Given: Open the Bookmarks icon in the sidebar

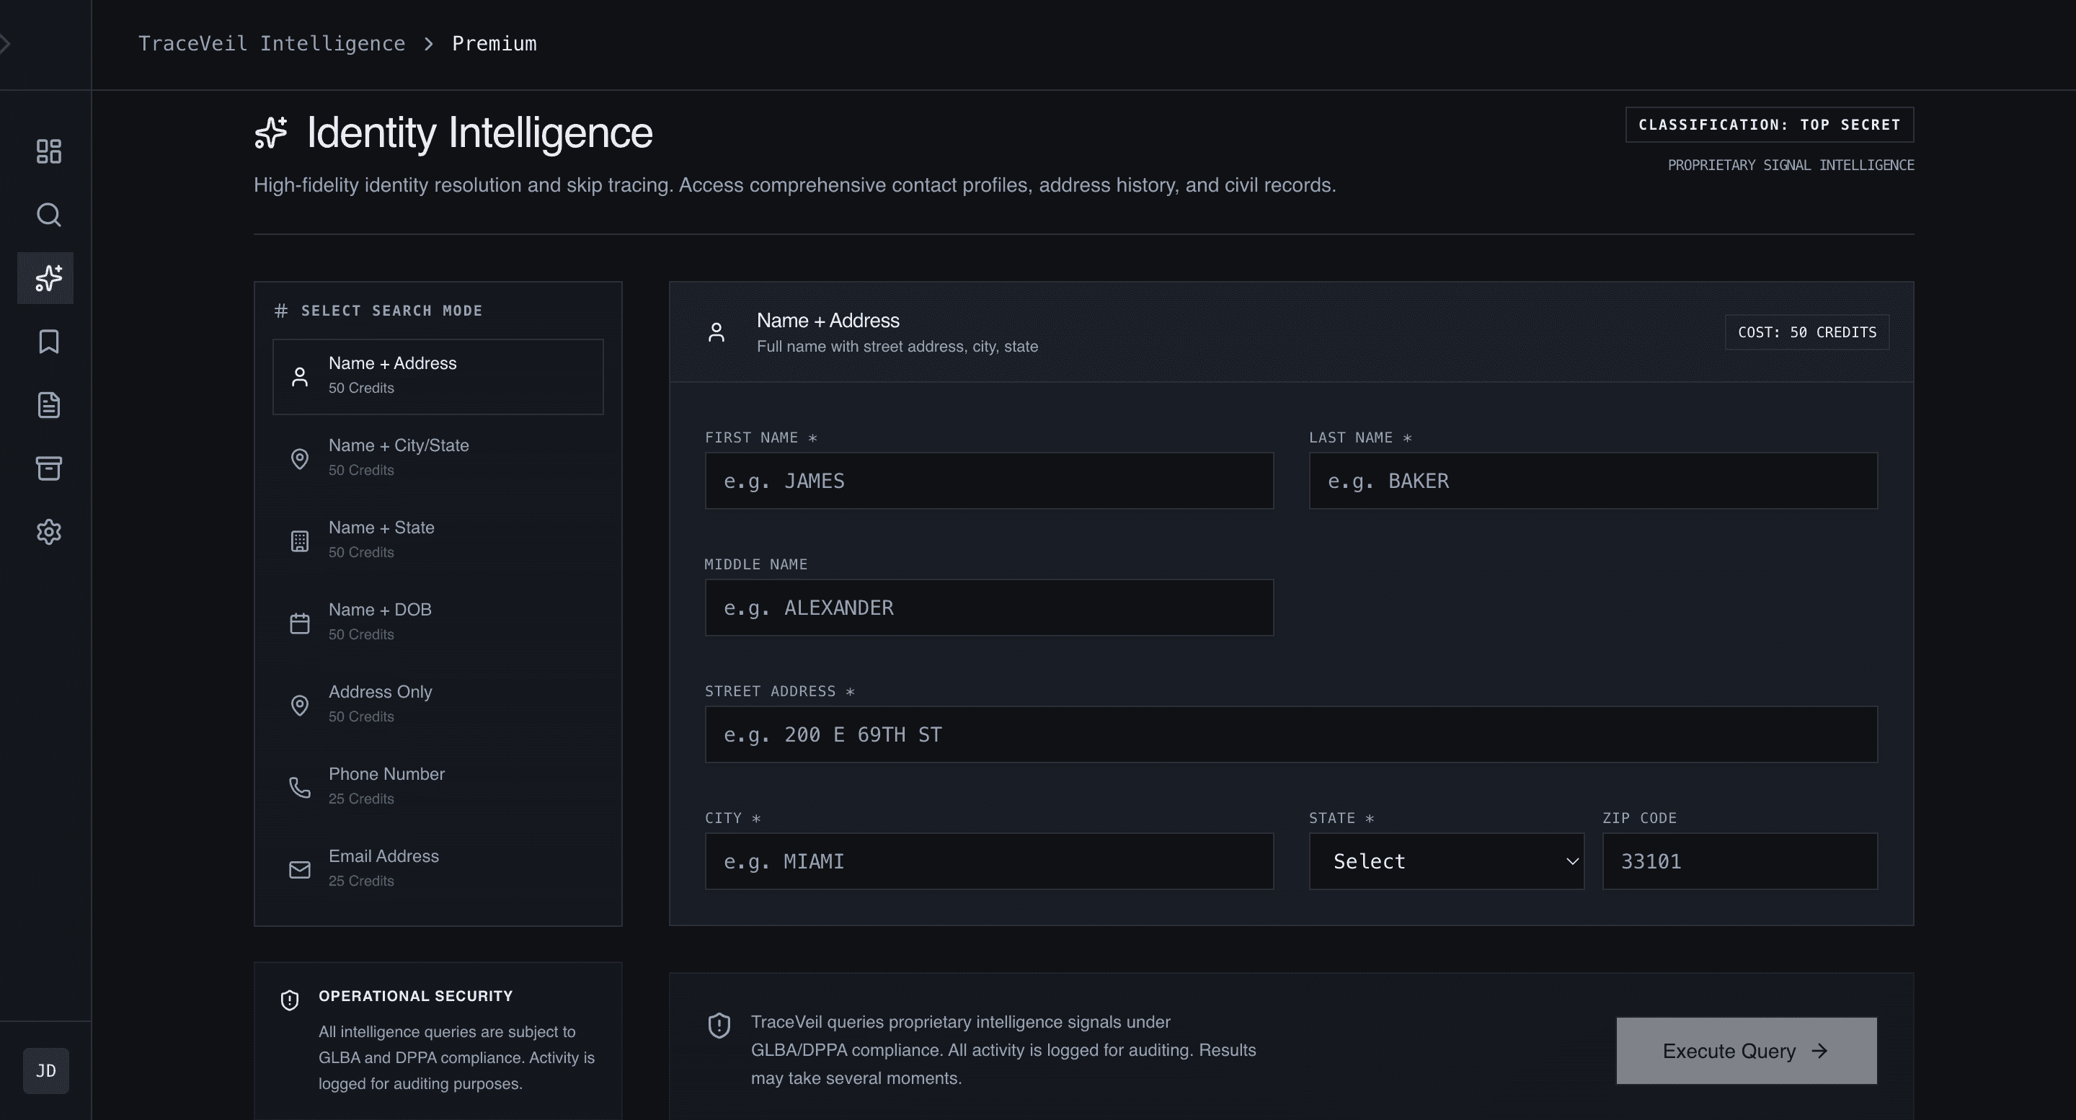Looking at the screenshot, I should click(x=48, y=342).
